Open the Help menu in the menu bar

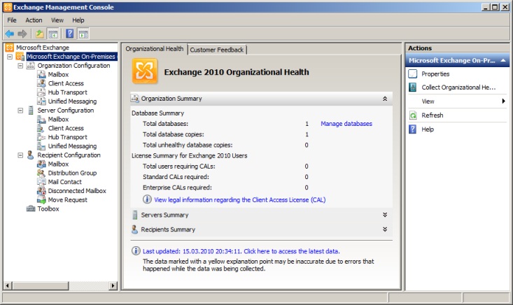pyautogui.click(x=78, y=20)
